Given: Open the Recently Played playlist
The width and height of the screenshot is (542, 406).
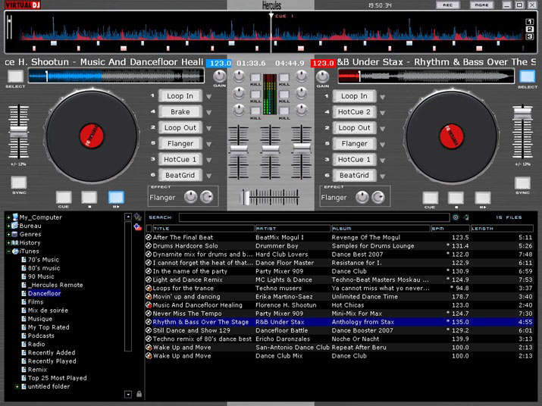Looking at the screenshot, I should pyautogui.click(x=52, y=361).
